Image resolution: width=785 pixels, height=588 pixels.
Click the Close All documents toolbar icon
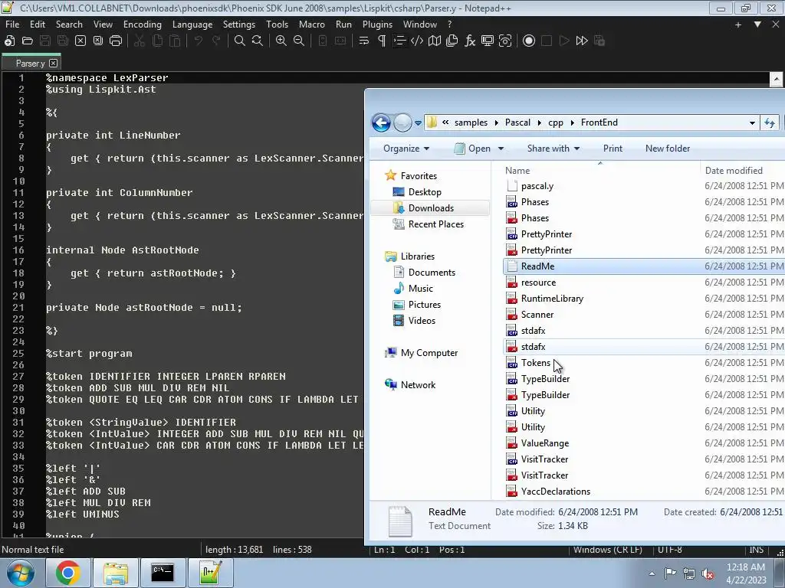(97, 41)
